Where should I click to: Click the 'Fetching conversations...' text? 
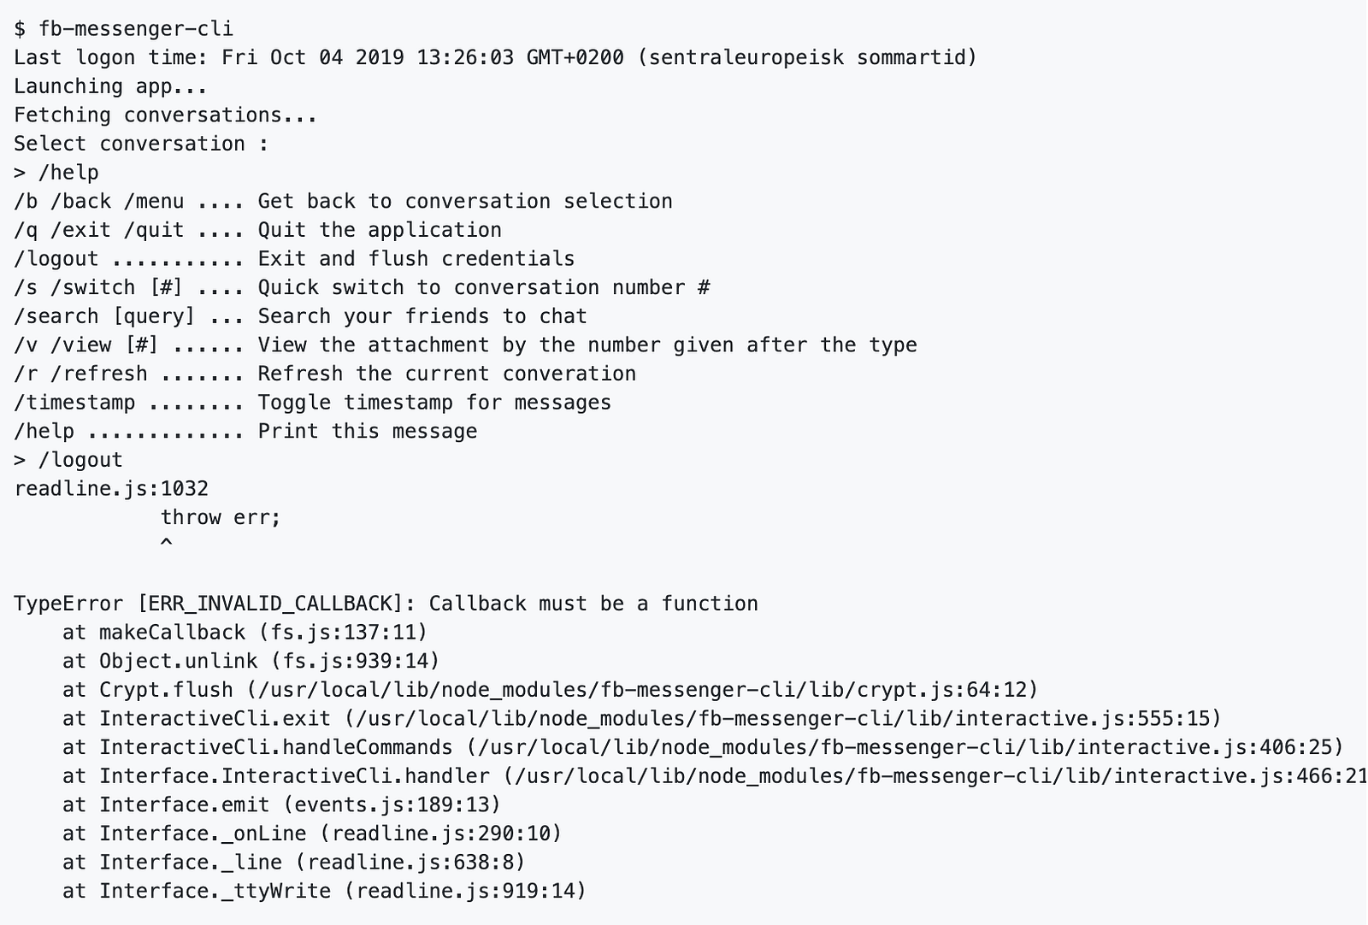pyautogui.click(x=165, y=115)
